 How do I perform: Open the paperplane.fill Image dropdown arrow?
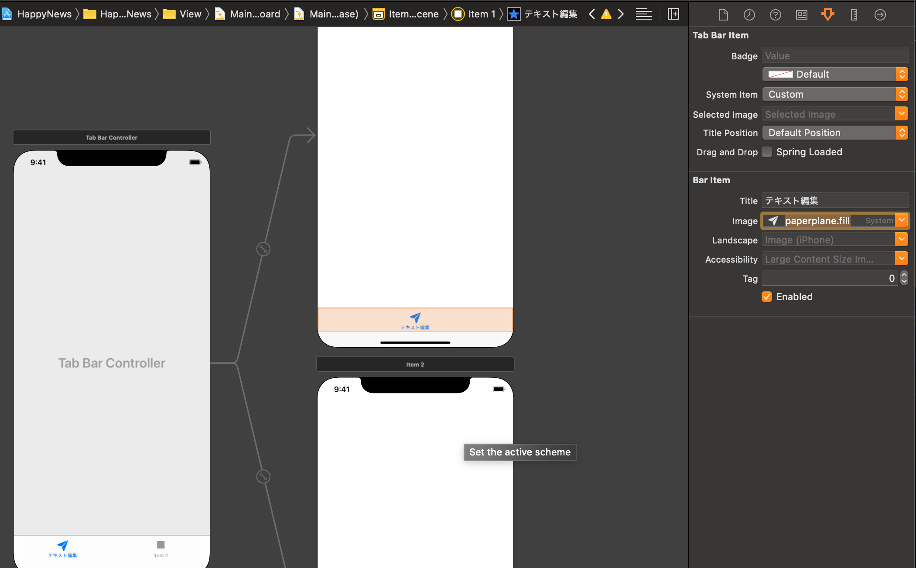[x=902, y=220]
